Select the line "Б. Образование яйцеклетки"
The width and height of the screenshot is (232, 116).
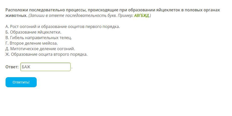click(x=33, y=32)
